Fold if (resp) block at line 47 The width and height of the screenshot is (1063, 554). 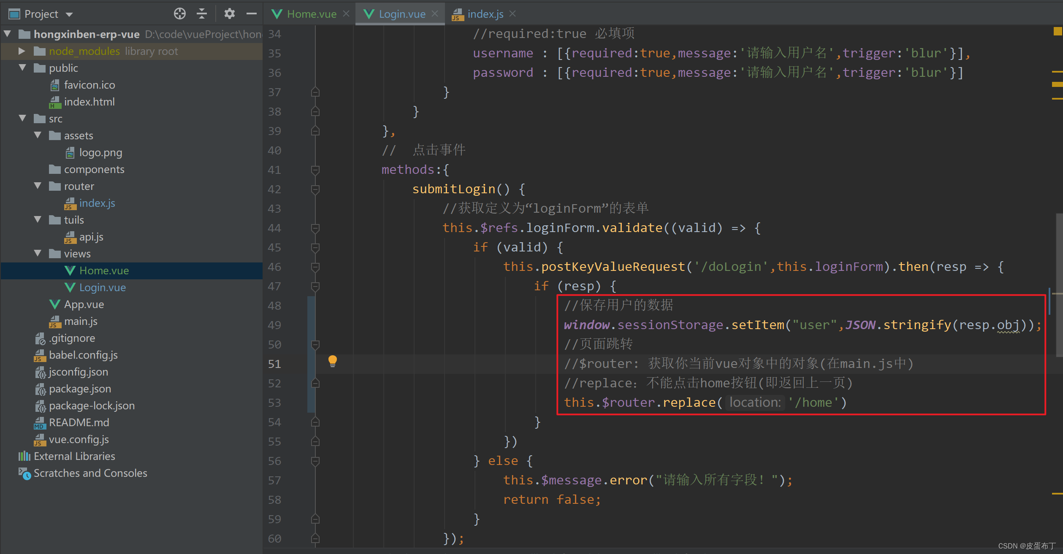click(315, 286)
